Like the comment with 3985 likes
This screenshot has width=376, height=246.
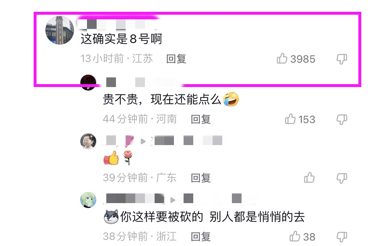pos(282,58)
